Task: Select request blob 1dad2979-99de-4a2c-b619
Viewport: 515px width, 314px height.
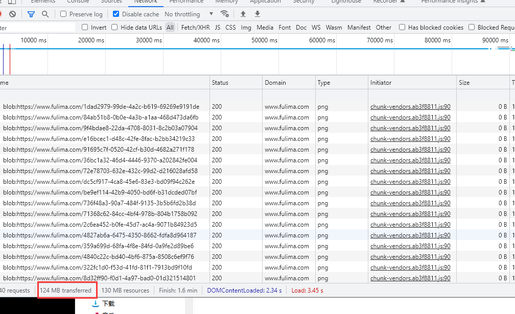Action: pyautogui.click(x=101, y=107)
